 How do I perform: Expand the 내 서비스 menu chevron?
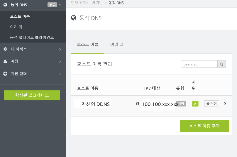click(x=60, y=49)
